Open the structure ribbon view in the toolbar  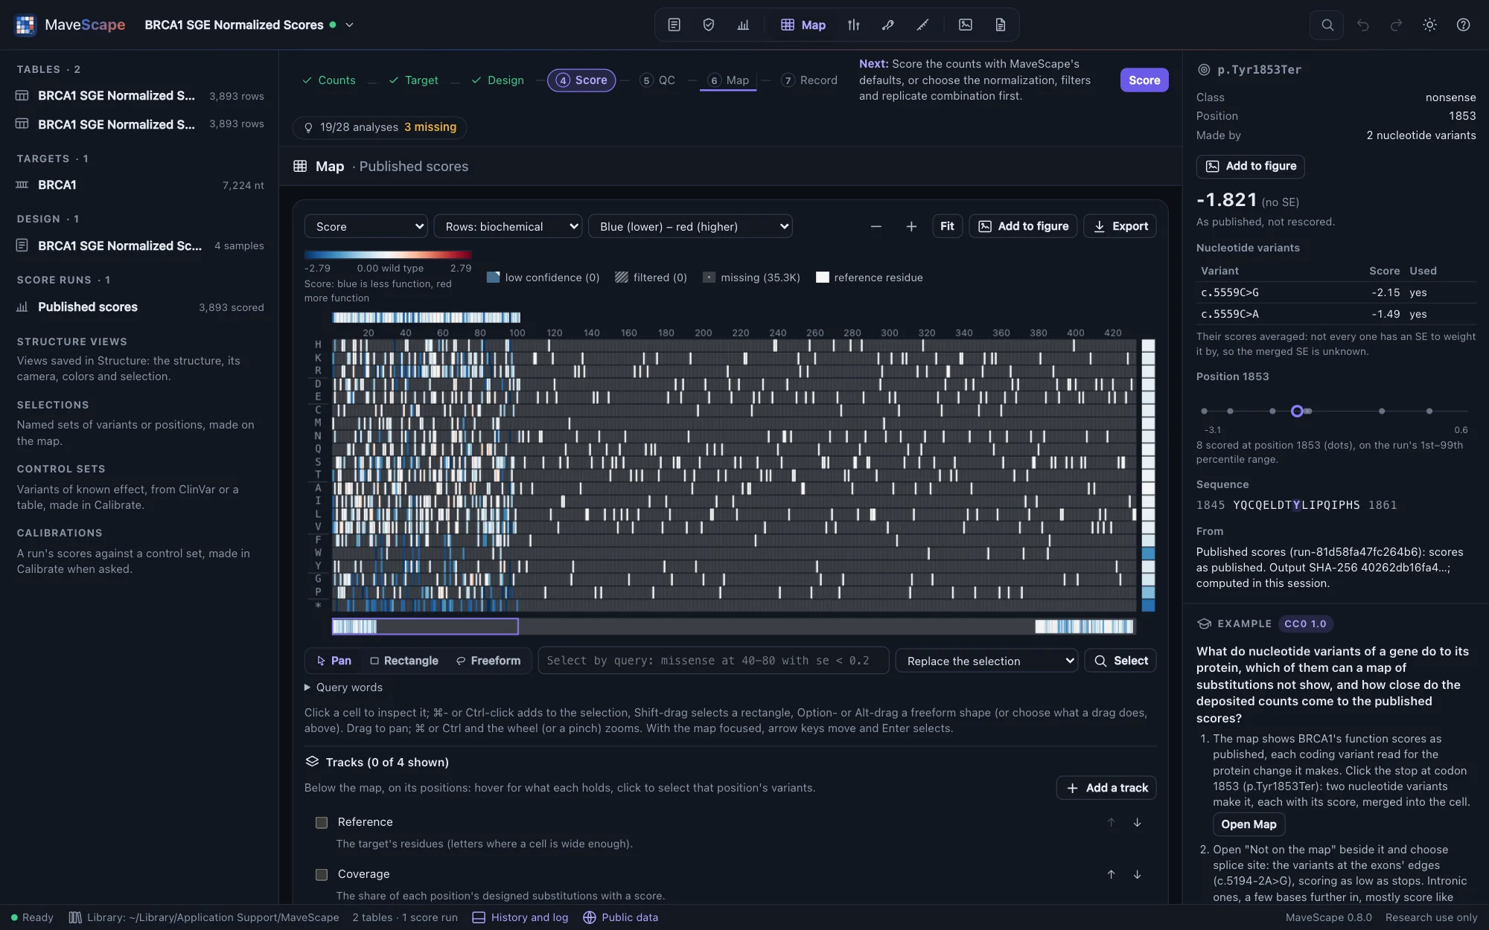(887, 25)
